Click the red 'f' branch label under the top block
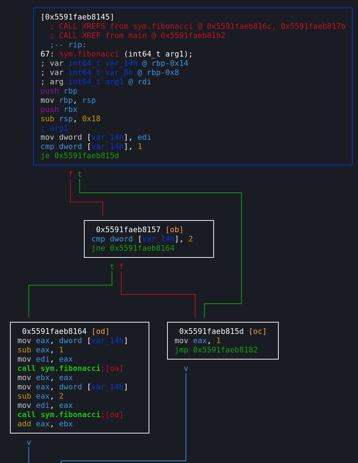358x463 pixels. click(x=70, y=174)
